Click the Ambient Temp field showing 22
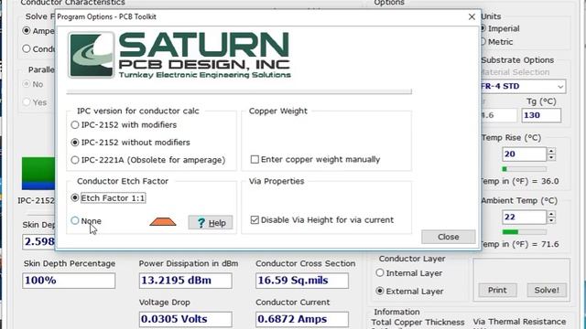The width and height of the screenshot is (586, 329). coord(524,218)
